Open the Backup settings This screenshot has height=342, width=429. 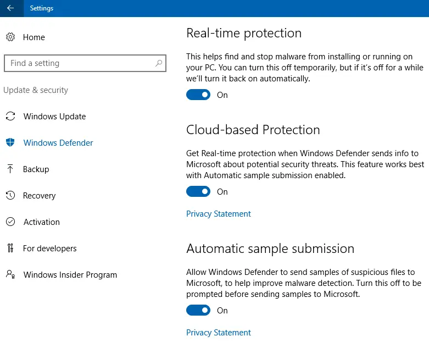36,169
